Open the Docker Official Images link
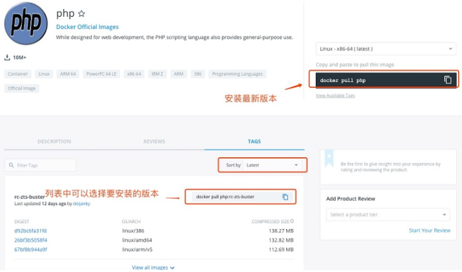The height and width of the screenshot is (272, 462). coord(87,27)
